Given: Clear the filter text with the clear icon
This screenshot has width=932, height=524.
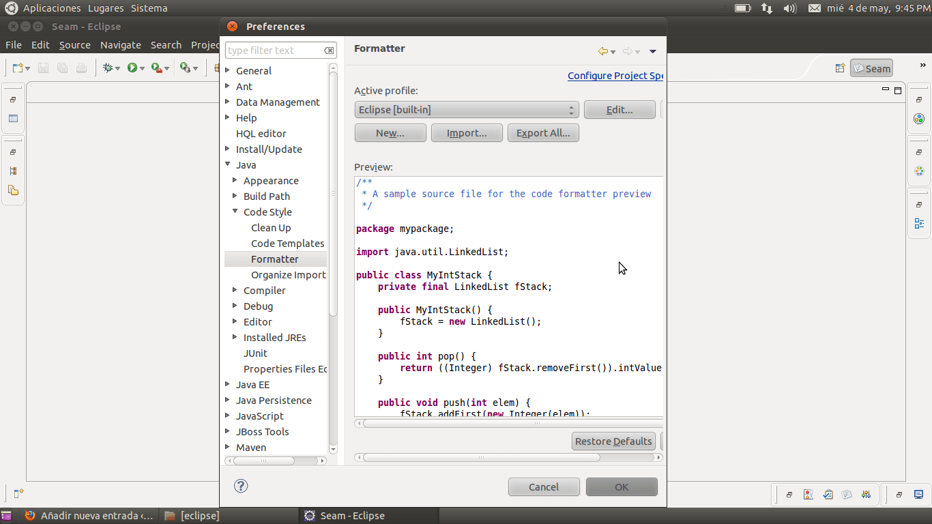Looking at the screenshot, I should [329, 50].
